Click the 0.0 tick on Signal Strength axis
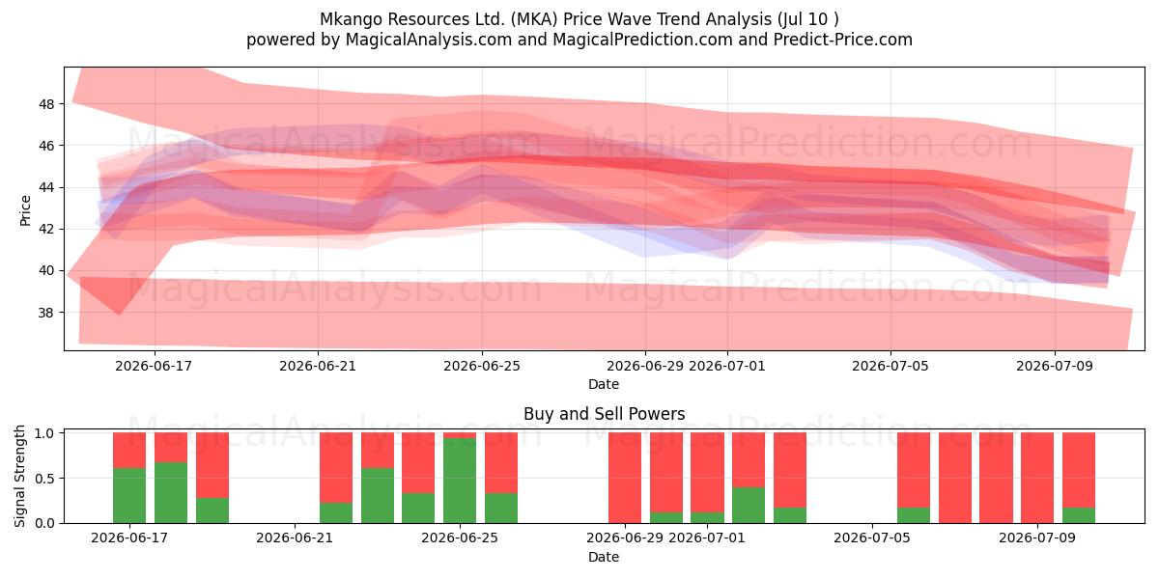This screenshot has width=1159, height=579. click(46, 523)
